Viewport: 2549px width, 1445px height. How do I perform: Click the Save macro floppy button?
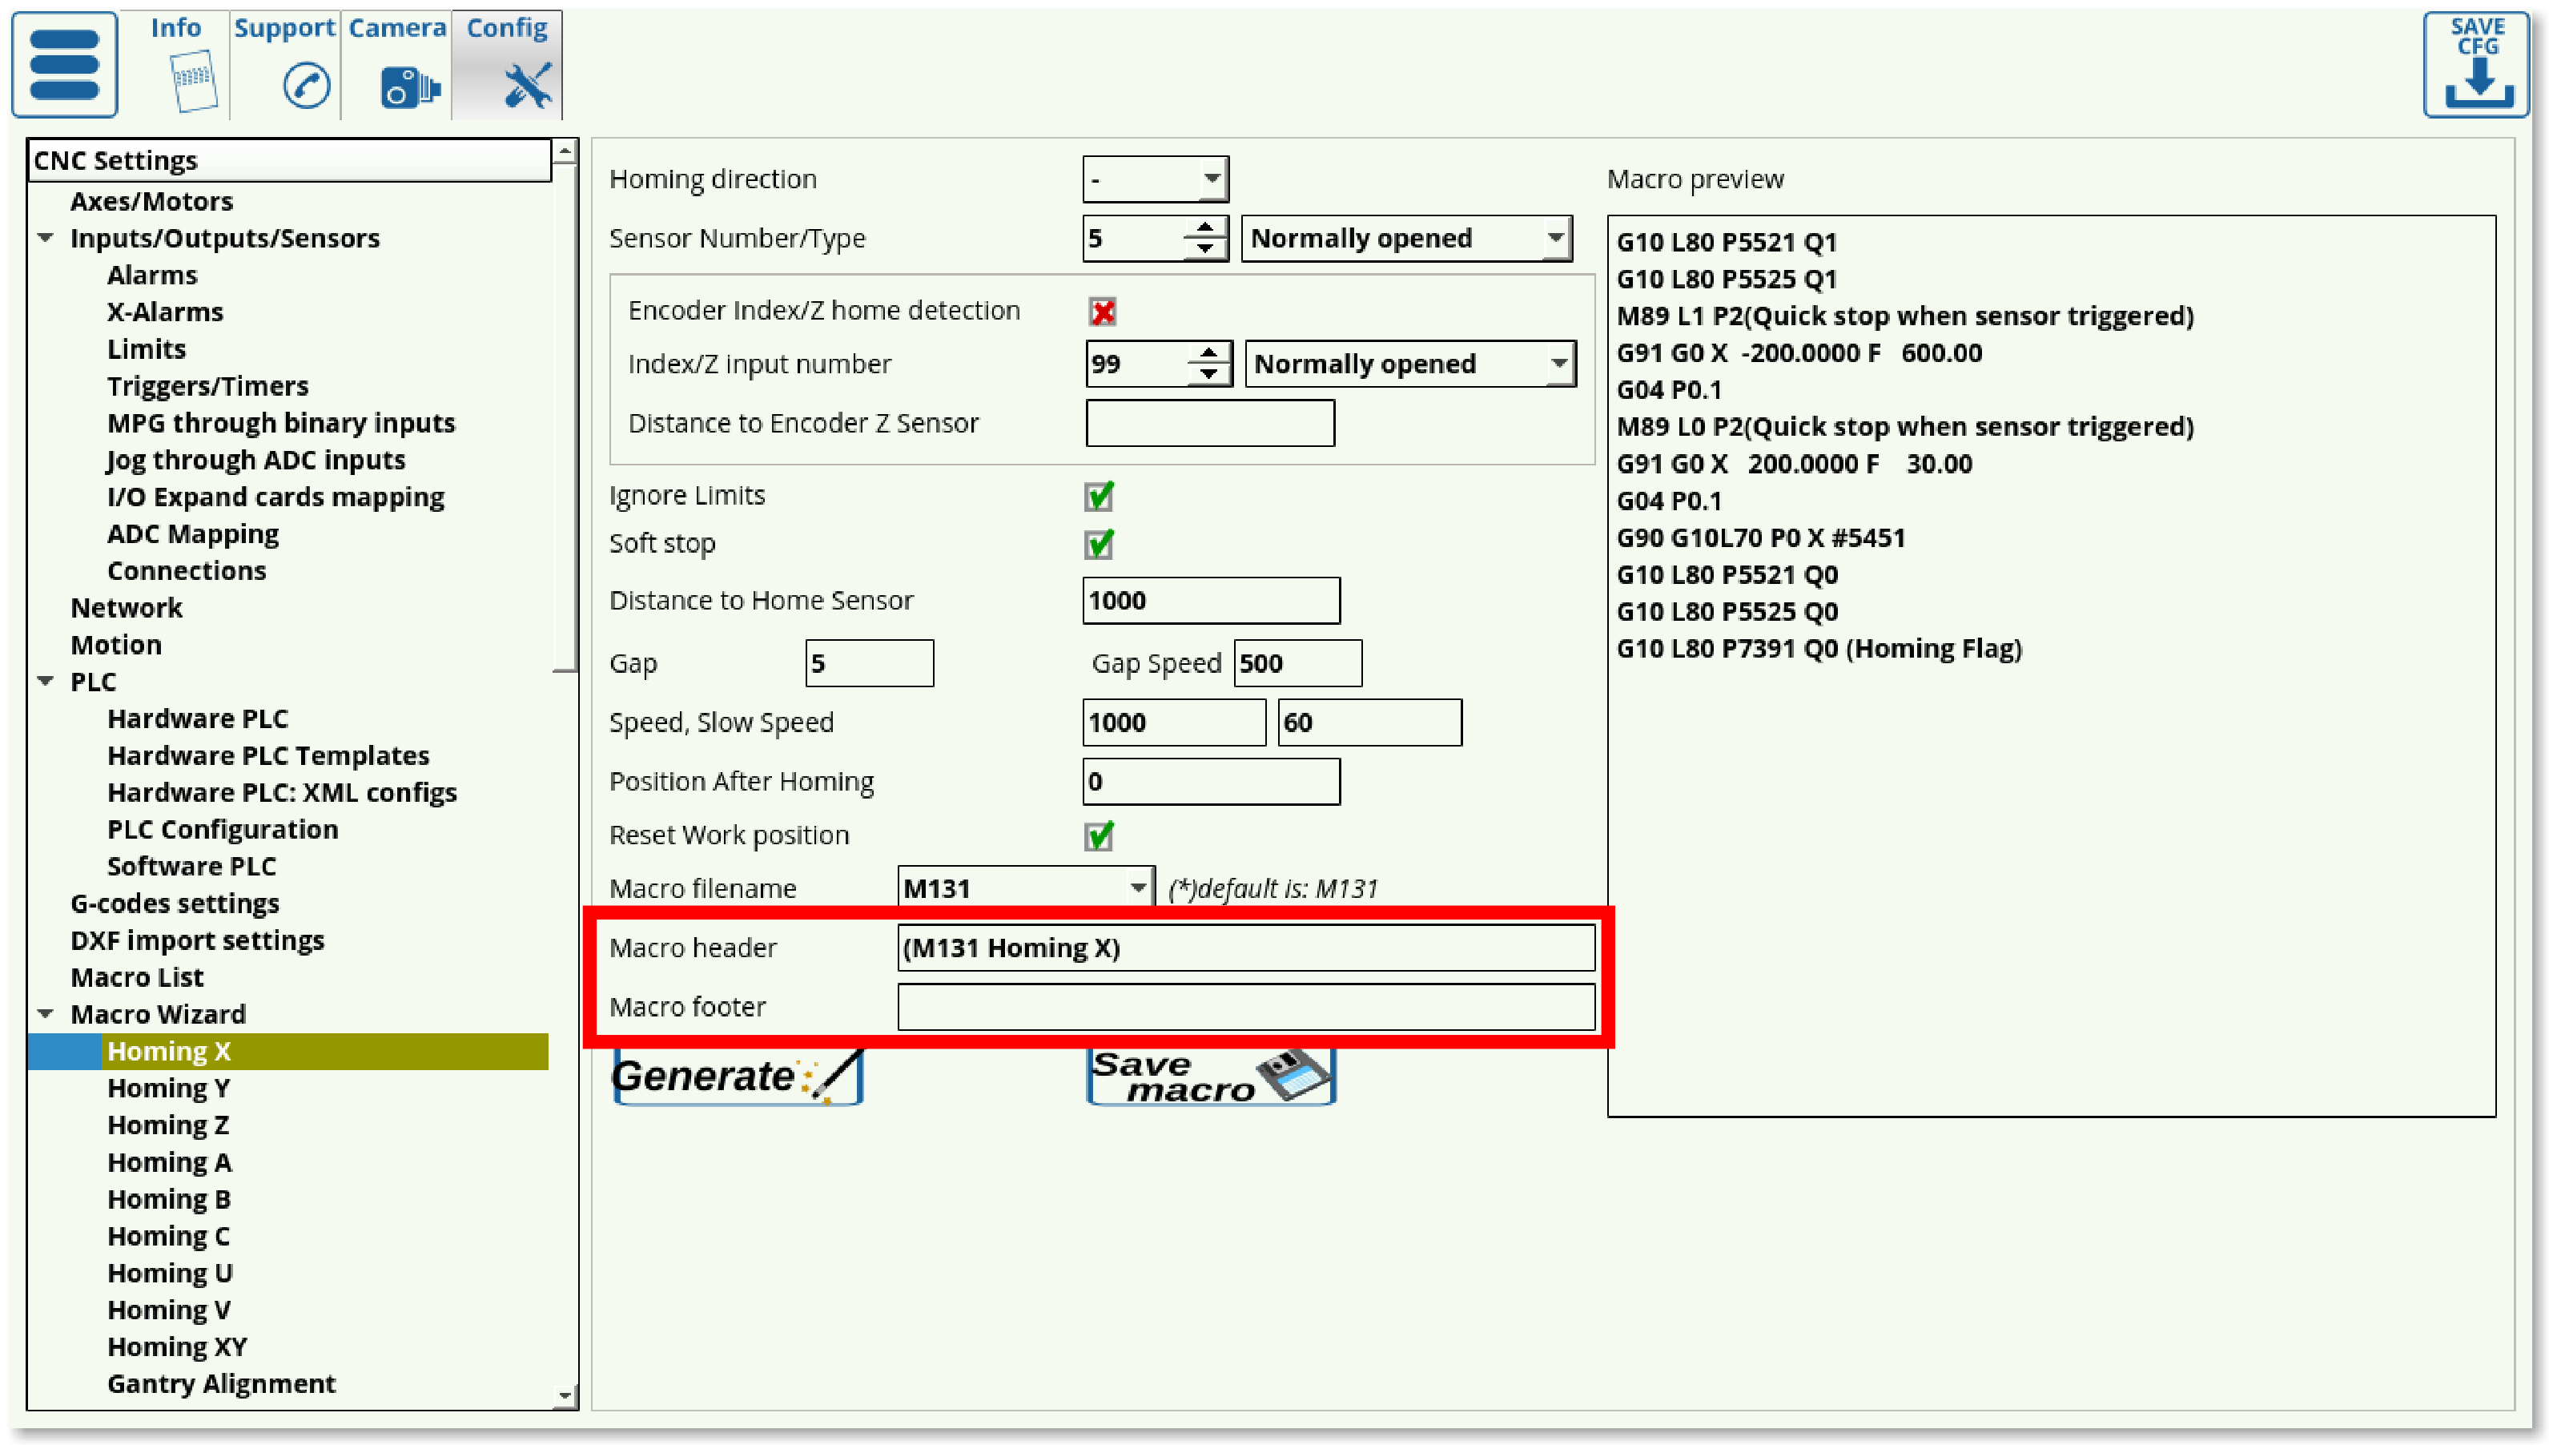click(x=1211, y=1076)
